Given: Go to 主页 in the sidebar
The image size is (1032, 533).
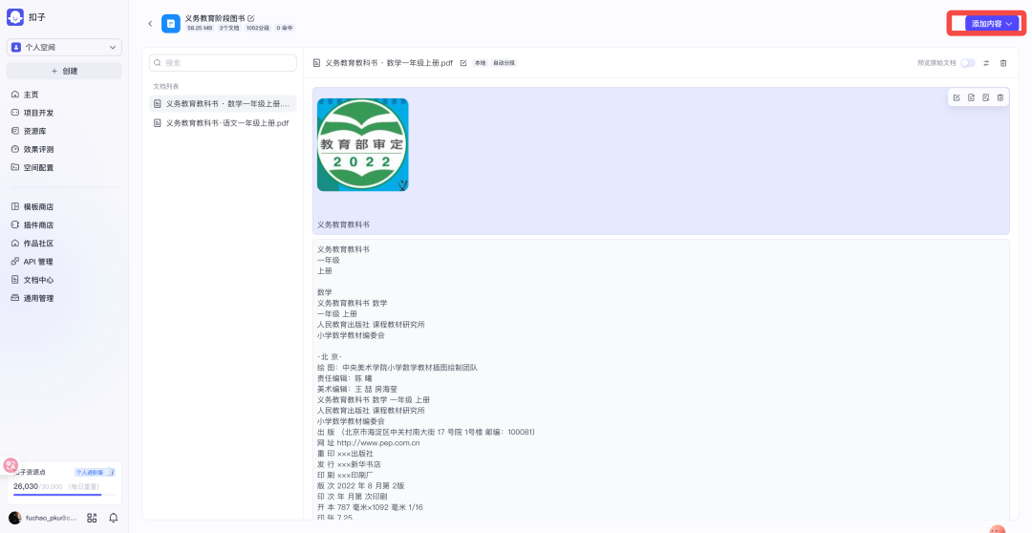Looking at the screenshot, I should pos(32,95).
